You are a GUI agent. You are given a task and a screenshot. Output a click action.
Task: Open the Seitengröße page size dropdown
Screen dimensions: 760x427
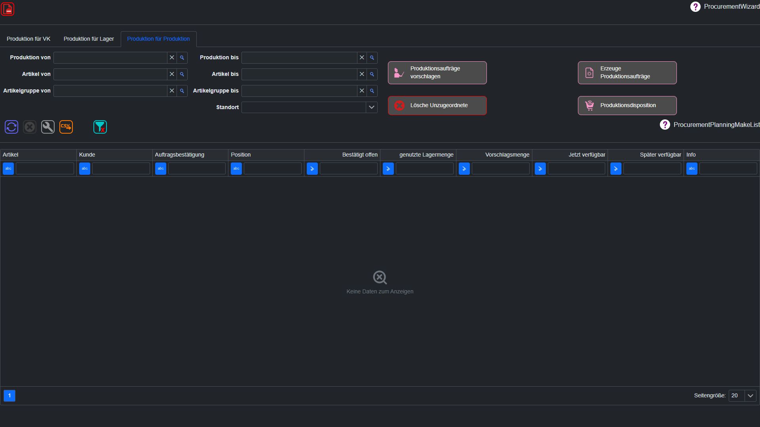click(x=750, y=396)
